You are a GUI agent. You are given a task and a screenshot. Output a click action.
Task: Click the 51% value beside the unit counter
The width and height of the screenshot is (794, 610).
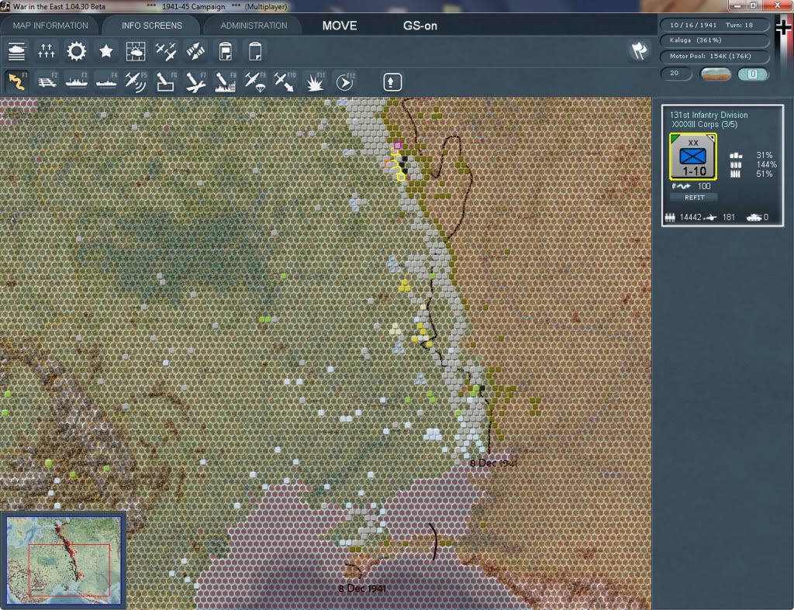764,174
